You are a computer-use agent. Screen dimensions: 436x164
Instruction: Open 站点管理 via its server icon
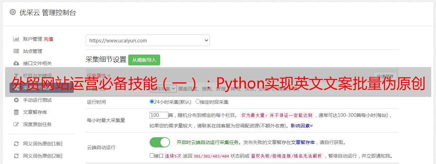click(16, 51)
